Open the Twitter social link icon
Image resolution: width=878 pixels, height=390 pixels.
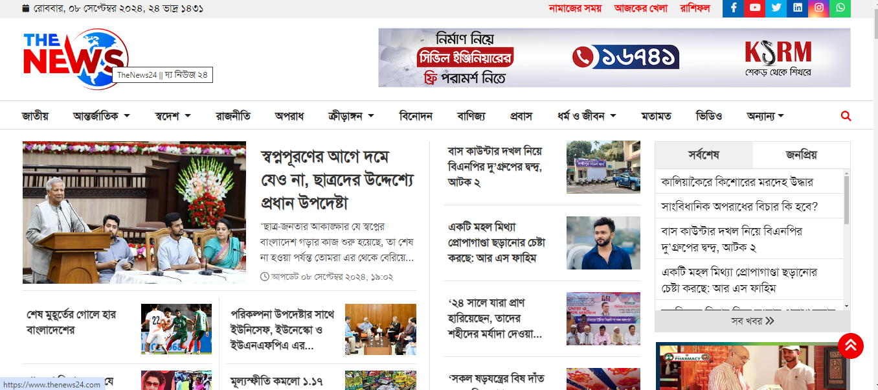click(776, 8)
